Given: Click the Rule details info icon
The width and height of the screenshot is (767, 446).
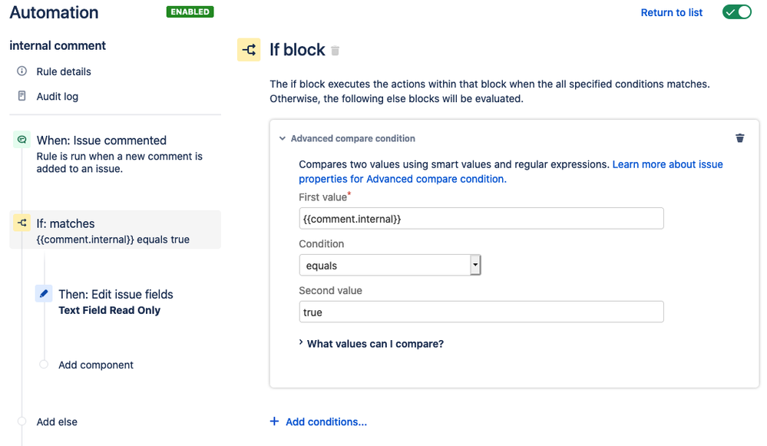Looking at the screenshot, I should [22, 71].
